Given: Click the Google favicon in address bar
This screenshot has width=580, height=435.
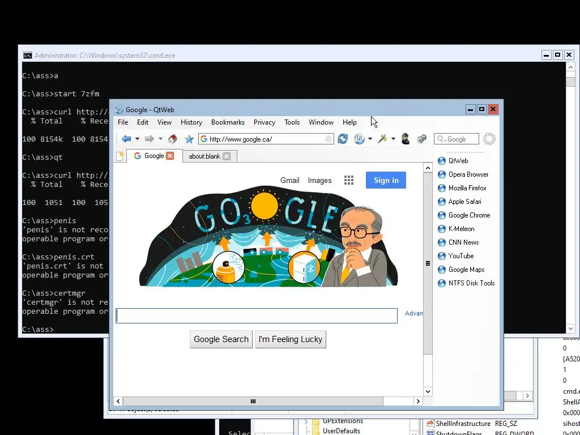Looking at the screenshot, I should coord(204,139).
